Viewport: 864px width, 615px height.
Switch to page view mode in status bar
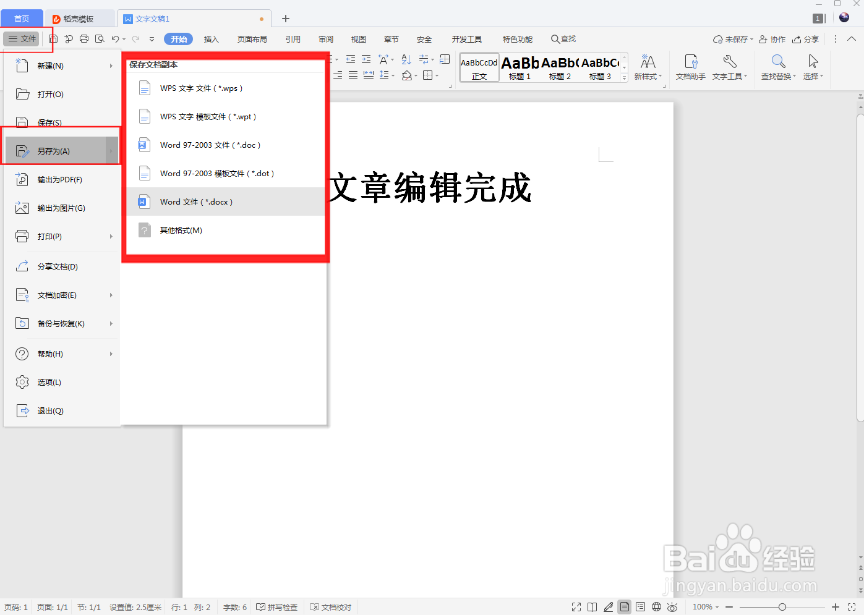(x=625, y=606)
